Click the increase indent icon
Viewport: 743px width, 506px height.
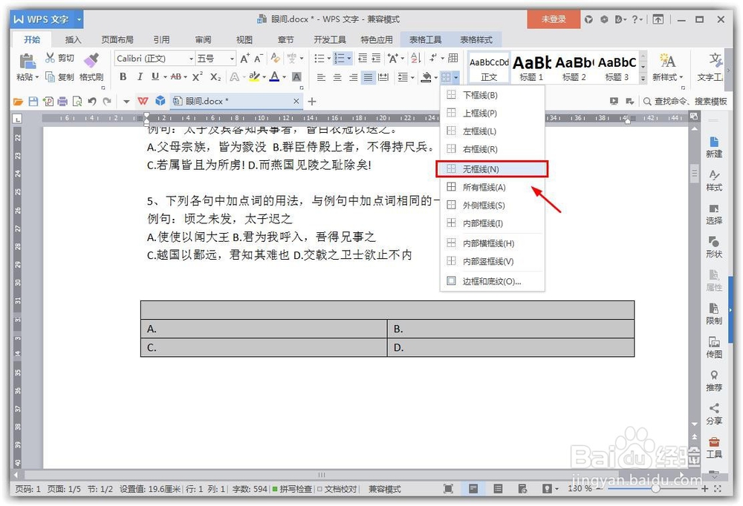point(376,58)
